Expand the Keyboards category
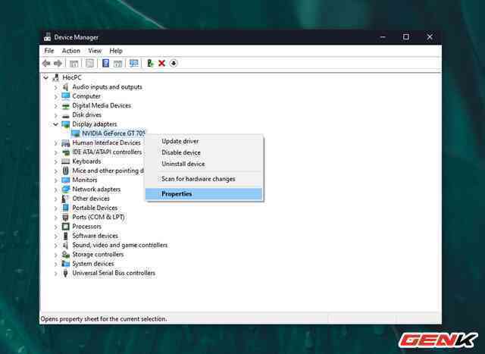The height and width of the screenshot is (354, 485). point(55,161)
